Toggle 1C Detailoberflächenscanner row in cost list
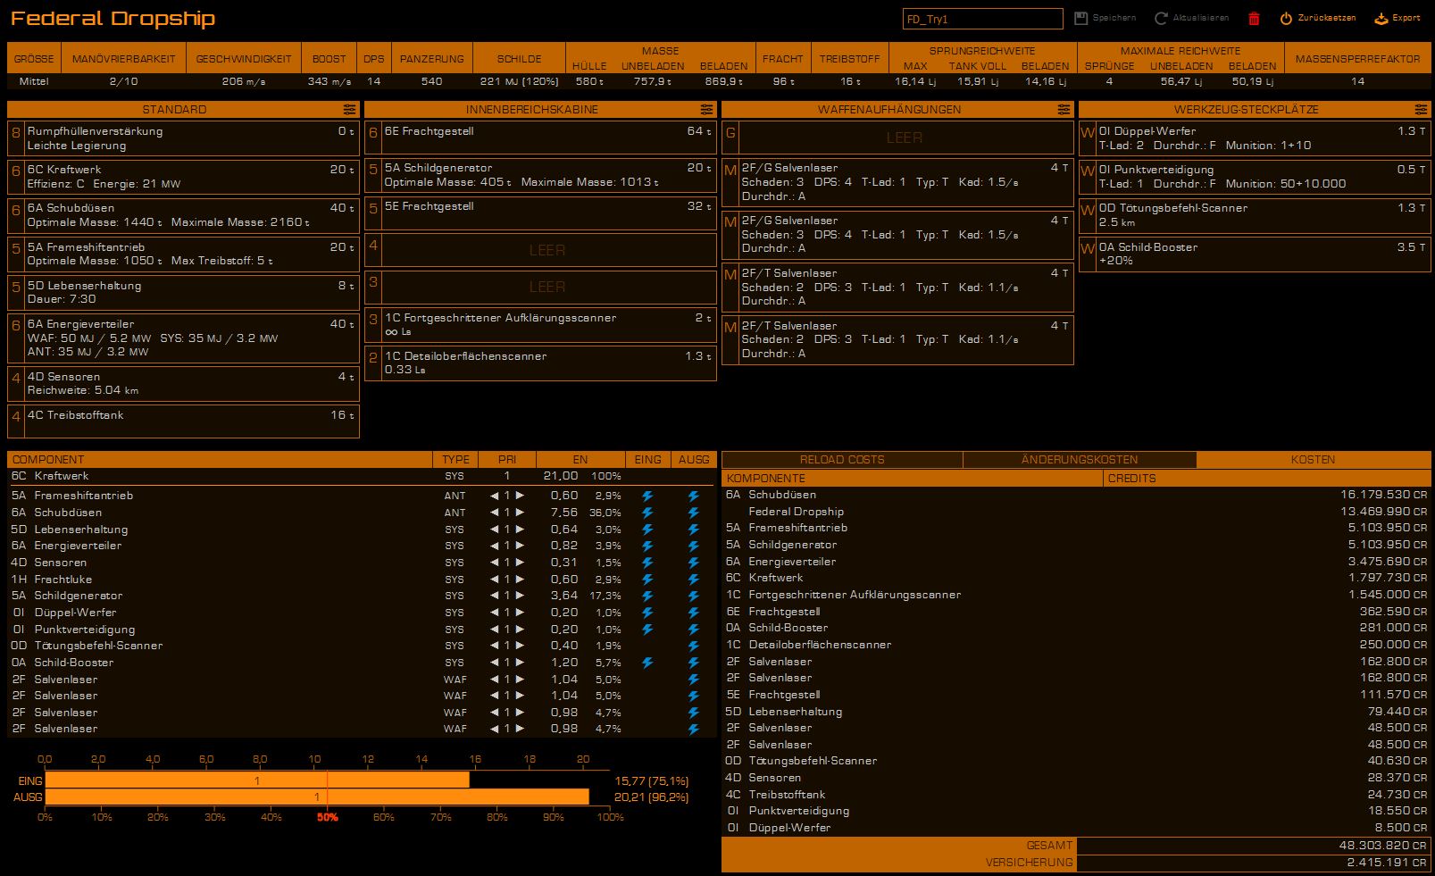The image size is (1435, 876). (x=1076, y=645)
